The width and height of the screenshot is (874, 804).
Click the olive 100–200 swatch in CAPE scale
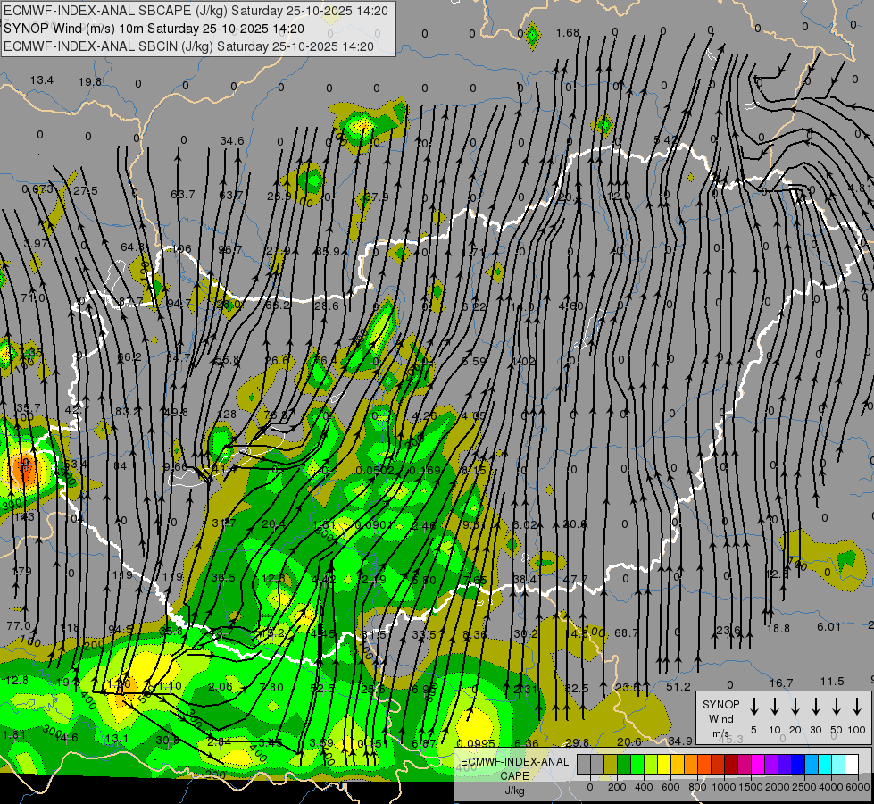pyautogui.click(x=611, y=765)
